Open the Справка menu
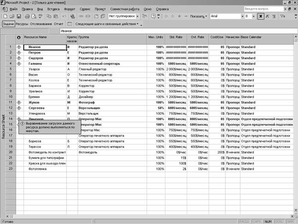The height and width of the screenshot is (224, 298). point(162,9)
